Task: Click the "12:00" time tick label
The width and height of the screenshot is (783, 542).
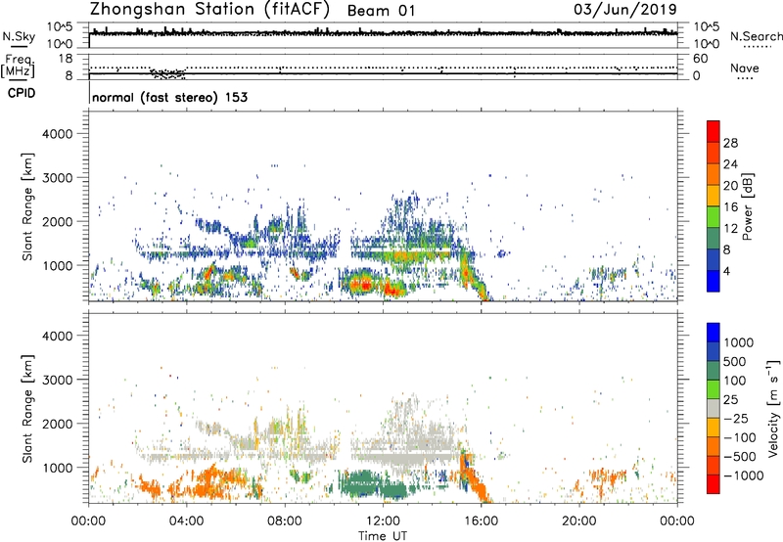Action: pyautogui.click(x=383, y=521)
